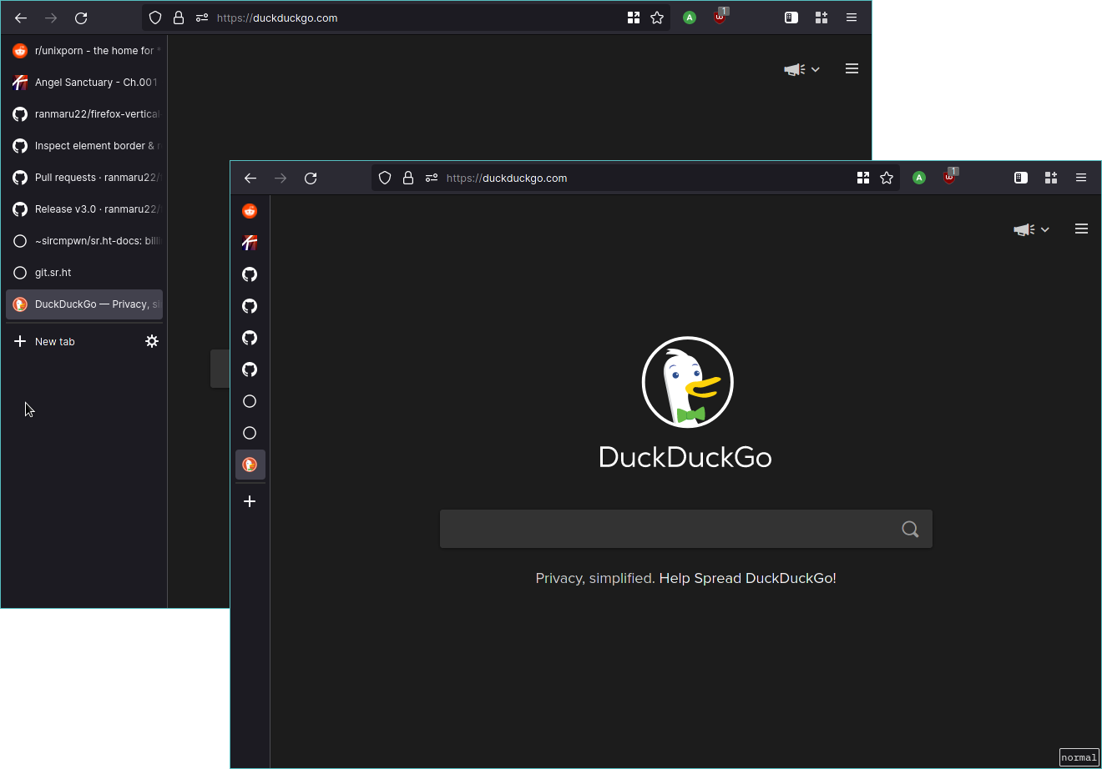The height and width of the screenshot is (769, 1102).
Task: Add new tab with plus in collapsed sidebar
Action: pyautogui.click(x=250, y=501)
